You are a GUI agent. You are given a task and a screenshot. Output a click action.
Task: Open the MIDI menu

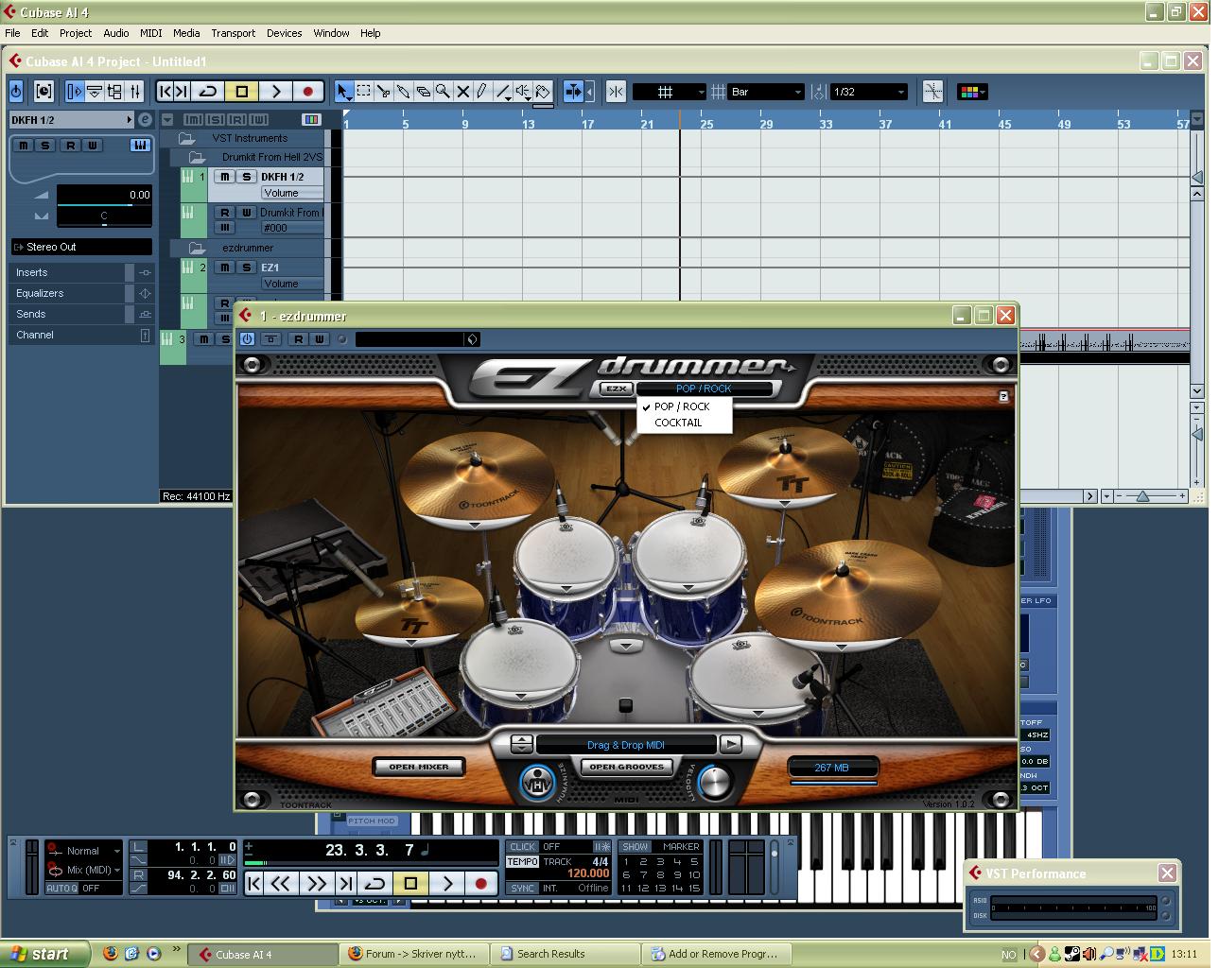coord(151,33)
